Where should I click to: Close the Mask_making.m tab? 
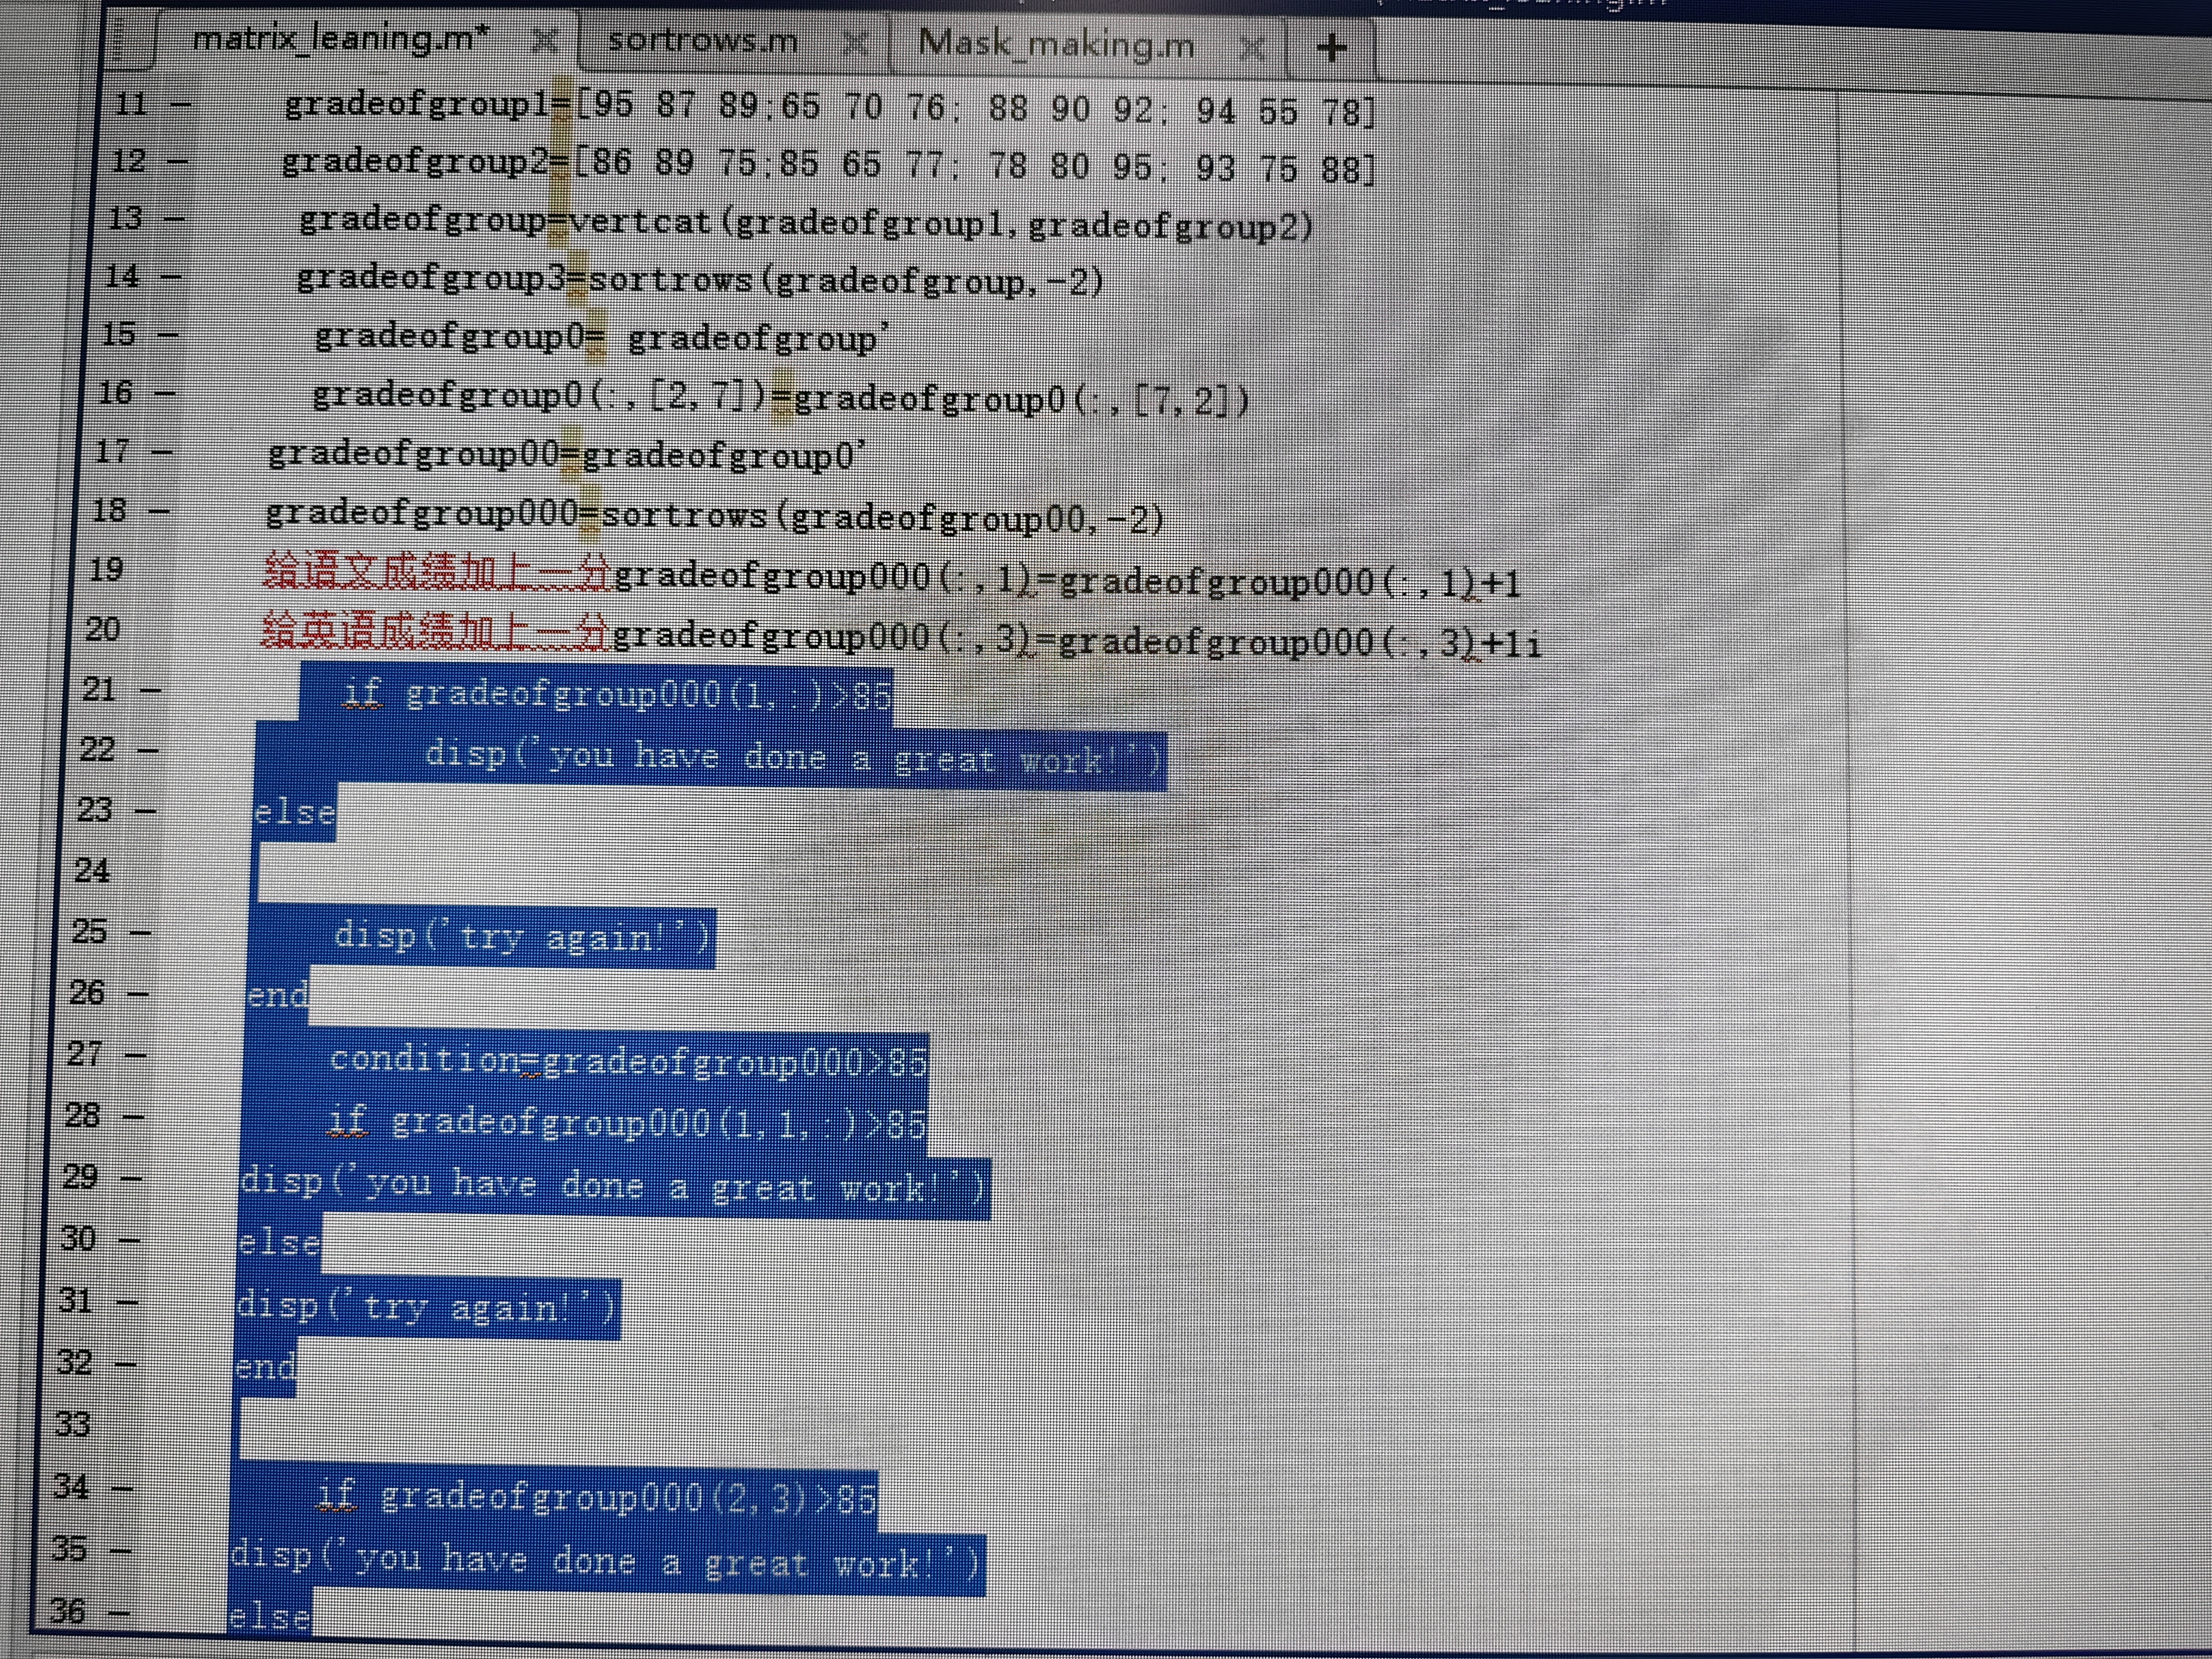[x=1252, y=46]
